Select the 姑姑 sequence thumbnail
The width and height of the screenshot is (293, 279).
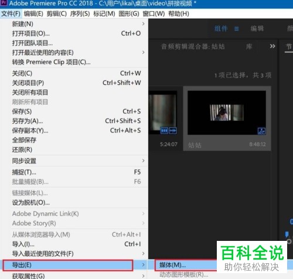point(227,113)
